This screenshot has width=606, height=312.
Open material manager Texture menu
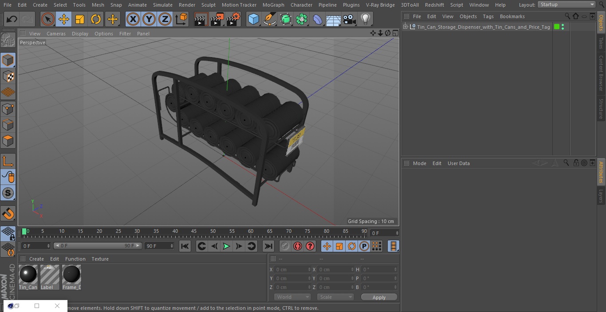100,259
